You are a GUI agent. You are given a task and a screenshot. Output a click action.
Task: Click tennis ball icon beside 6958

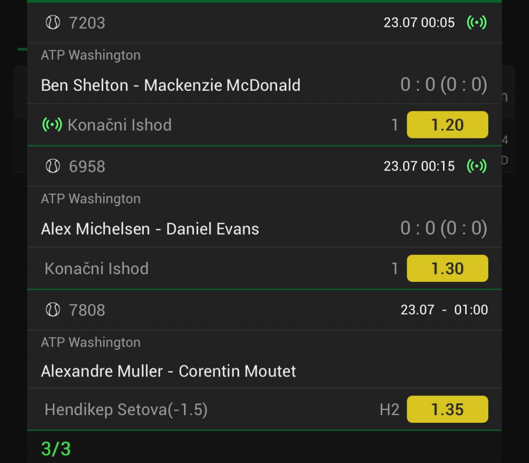coord(53,166)
